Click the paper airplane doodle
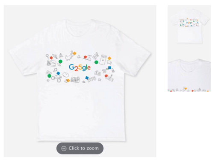 pos(55,56)
